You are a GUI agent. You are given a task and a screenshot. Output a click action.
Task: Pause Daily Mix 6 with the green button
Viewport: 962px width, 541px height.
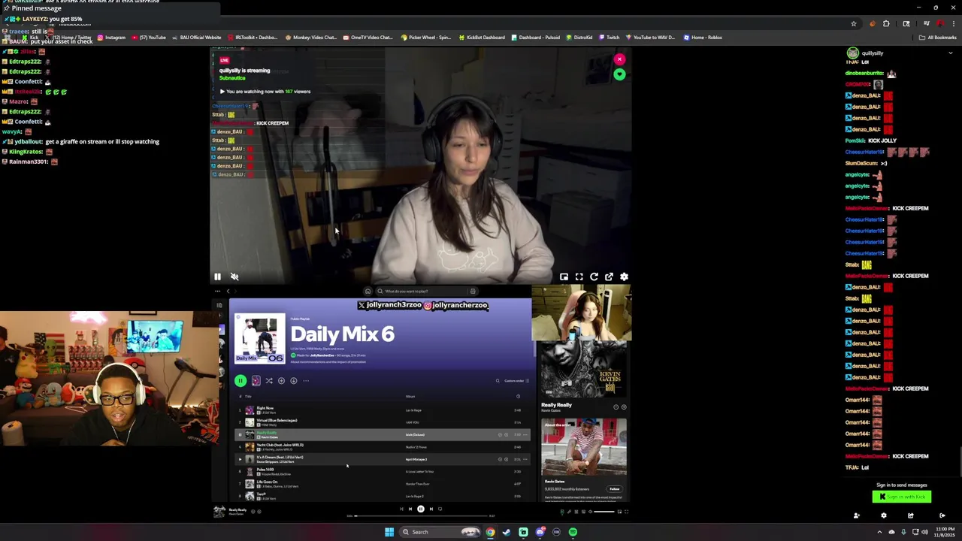240,381
